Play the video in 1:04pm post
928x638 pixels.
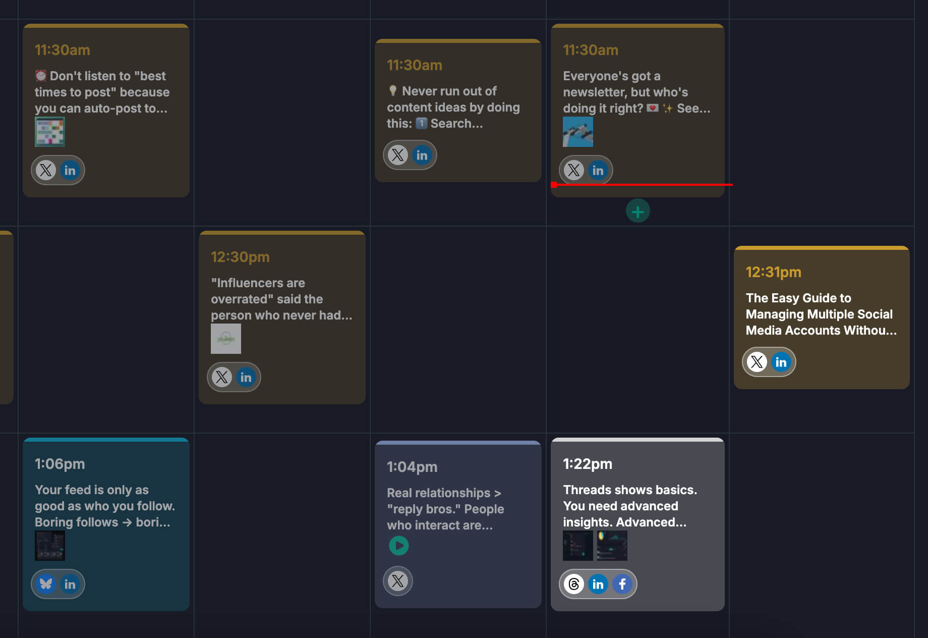399,546
